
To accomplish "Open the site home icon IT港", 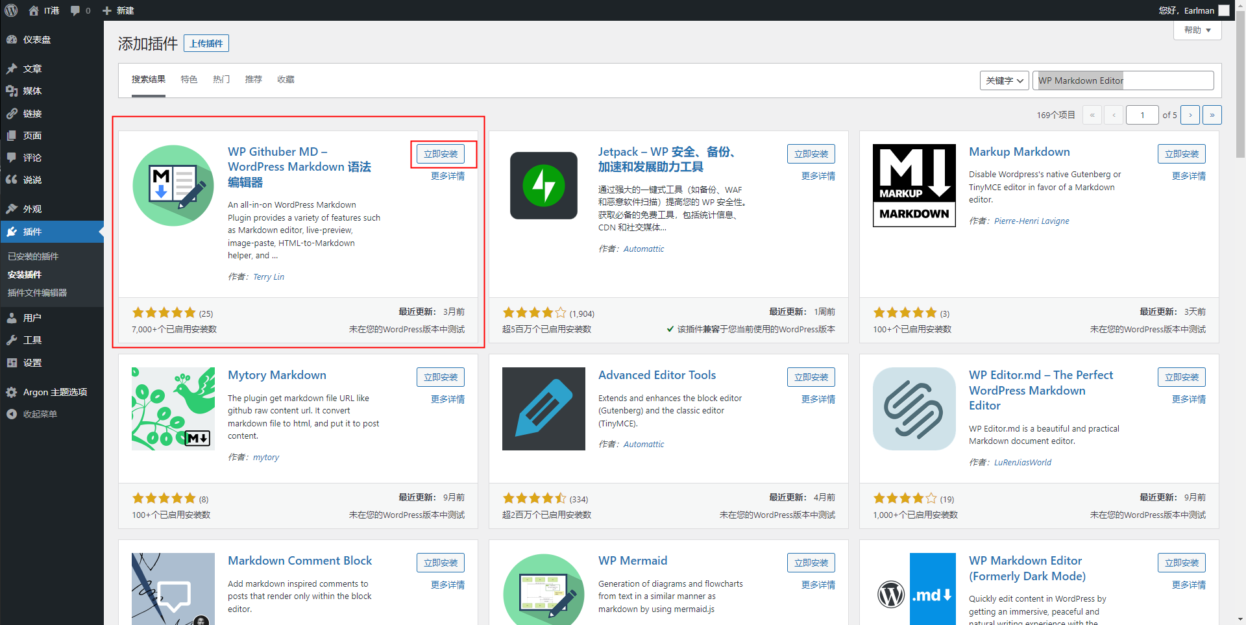I will 34,10.
